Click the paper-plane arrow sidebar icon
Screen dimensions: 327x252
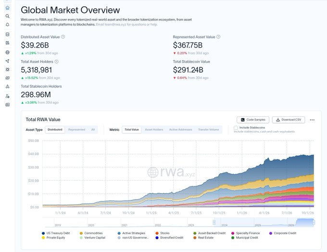point(8,61)
